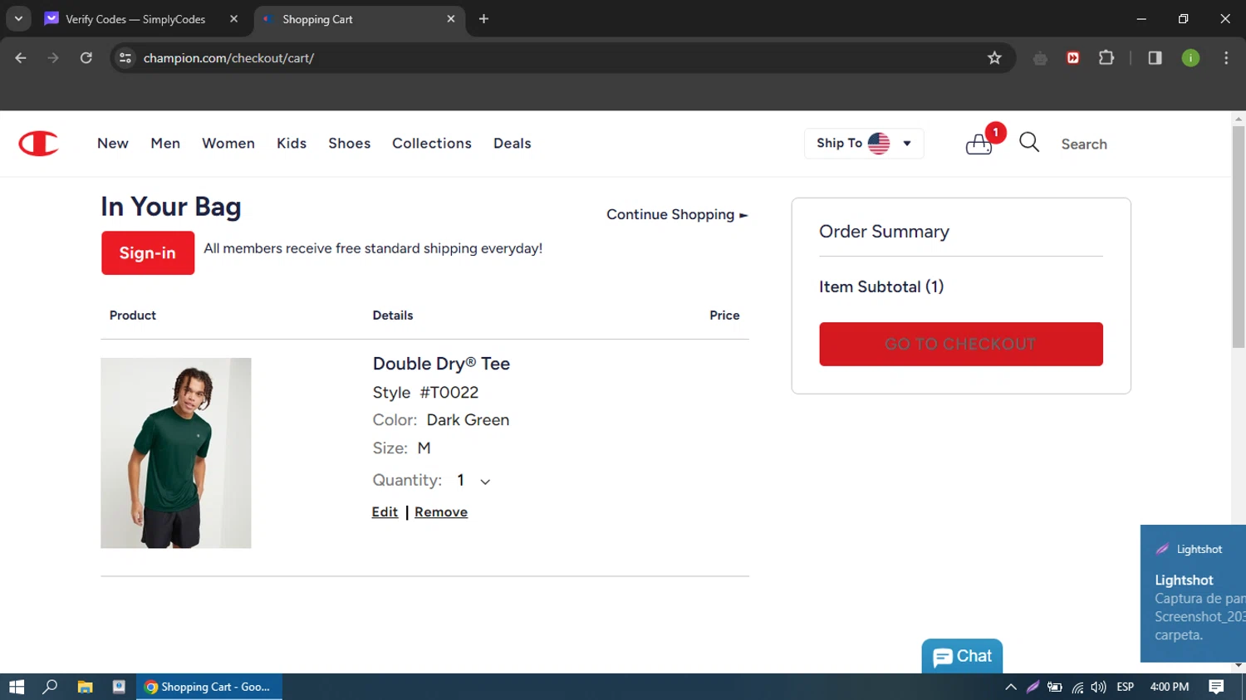Open the shopping bag icon
The height and width of the screenshot is (700, 1246).
[x=979, y=144]
